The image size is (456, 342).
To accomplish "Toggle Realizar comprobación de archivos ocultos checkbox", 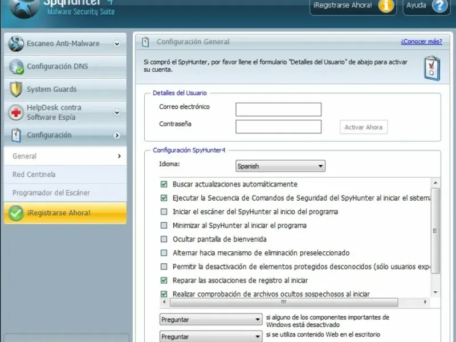I will (164, 294).
